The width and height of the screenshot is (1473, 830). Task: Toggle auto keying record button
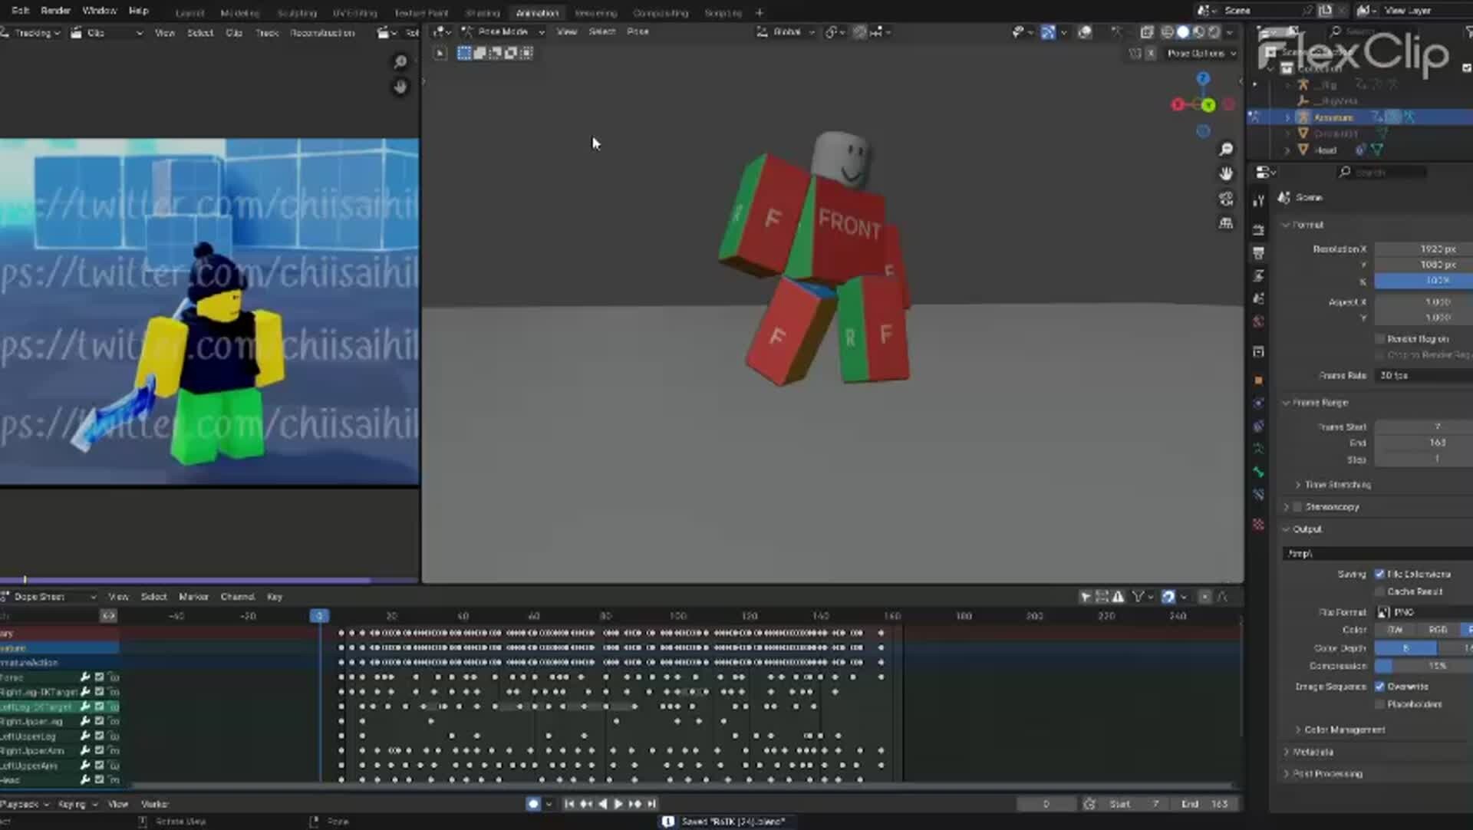click(533, 803)
